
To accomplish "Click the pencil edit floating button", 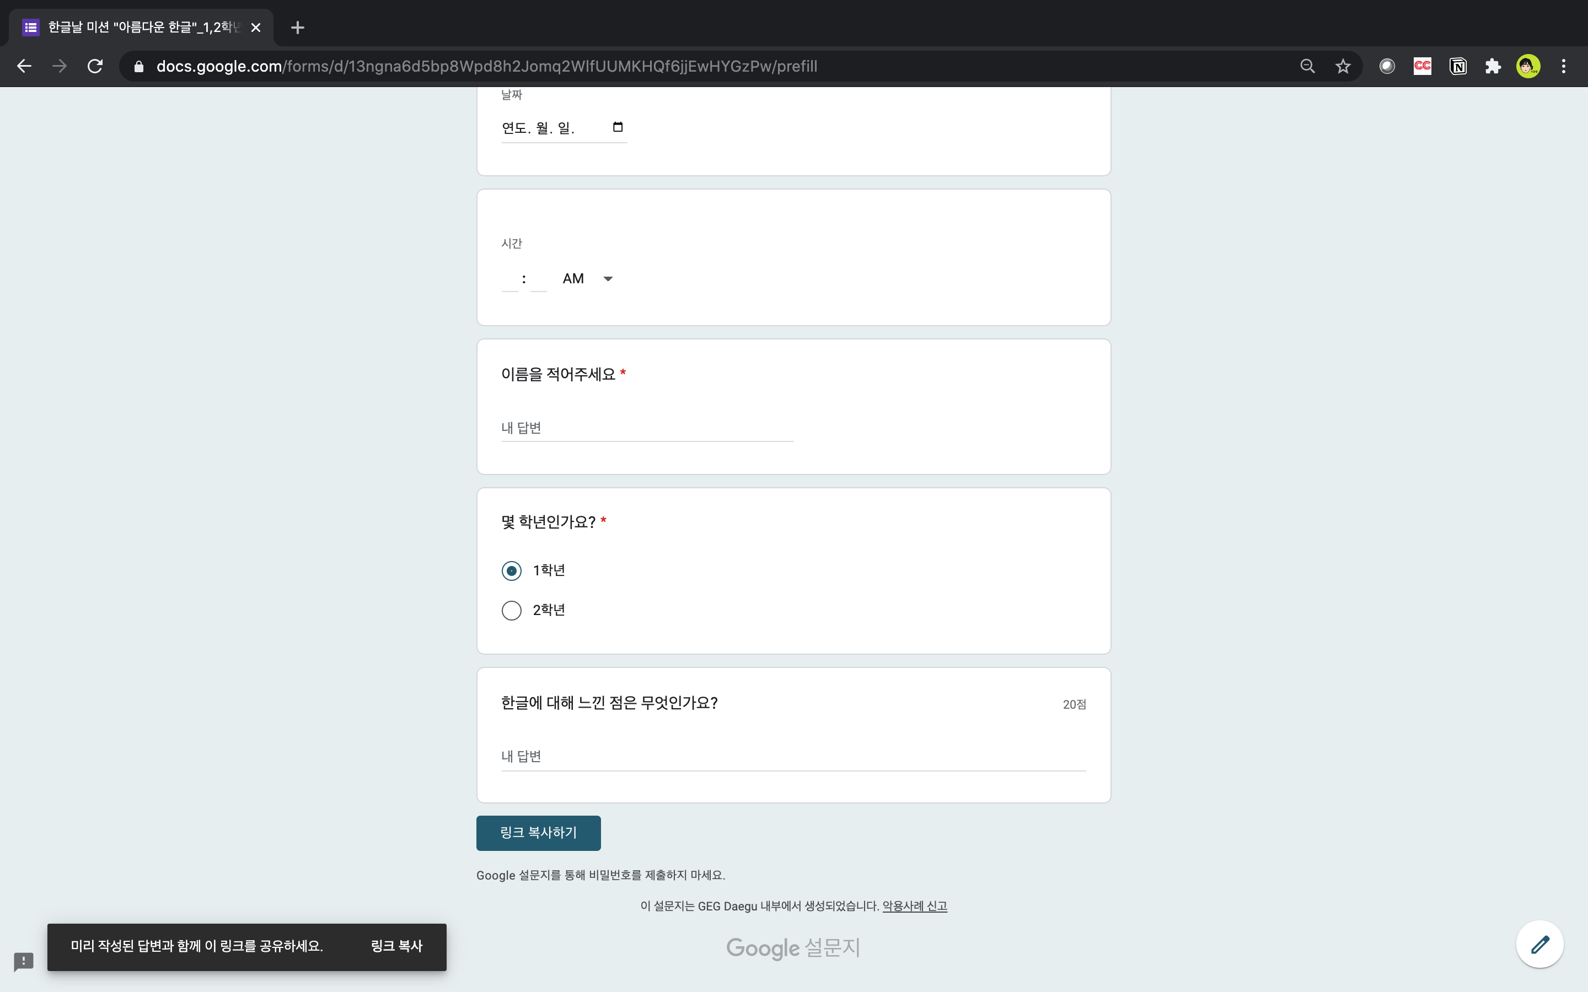I will point(1539,944).
